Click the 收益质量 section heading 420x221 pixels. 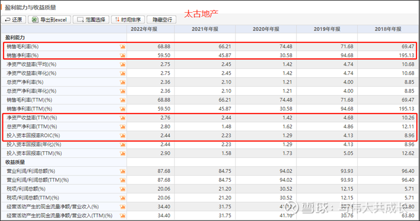pyautogui.click(x=15, y=162)
